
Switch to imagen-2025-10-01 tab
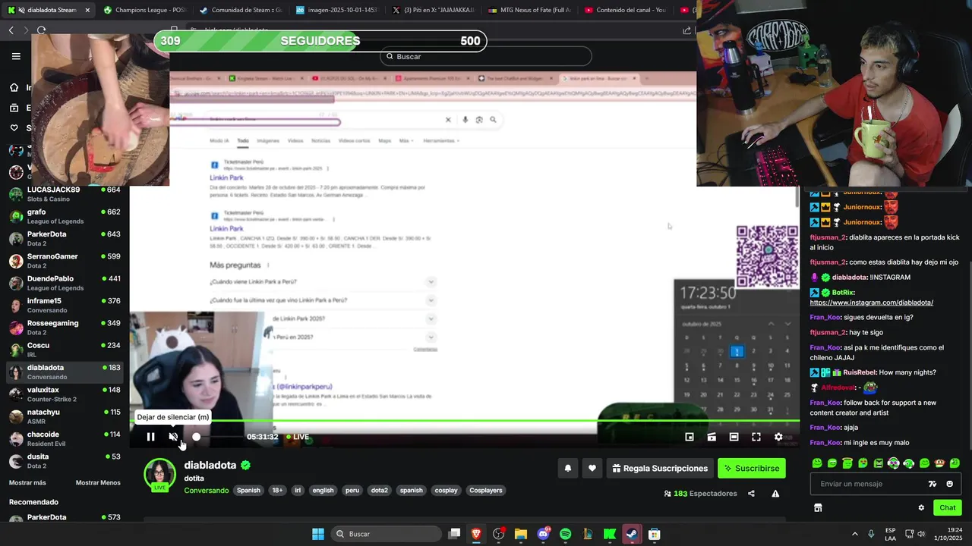point(337,10)
